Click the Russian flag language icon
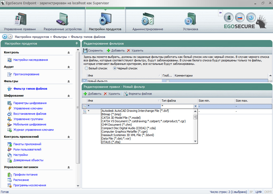The width and height of the screenshot is (273, 194). coord(239,18)
